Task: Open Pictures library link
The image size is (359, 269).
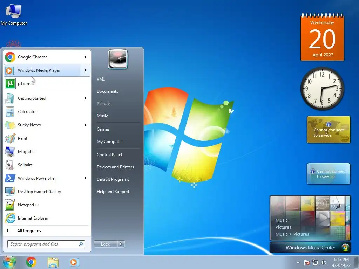Action: tap(104, 104)
